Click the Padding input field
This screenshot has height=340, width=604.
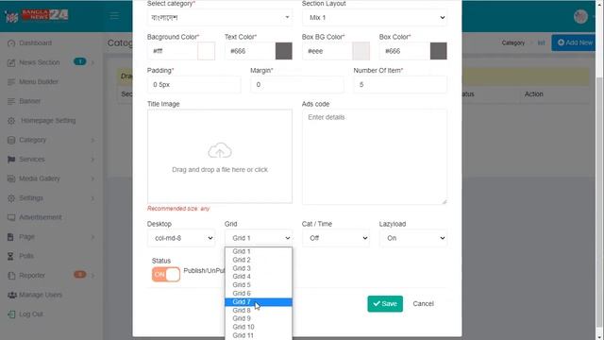(x=193, y=84)
